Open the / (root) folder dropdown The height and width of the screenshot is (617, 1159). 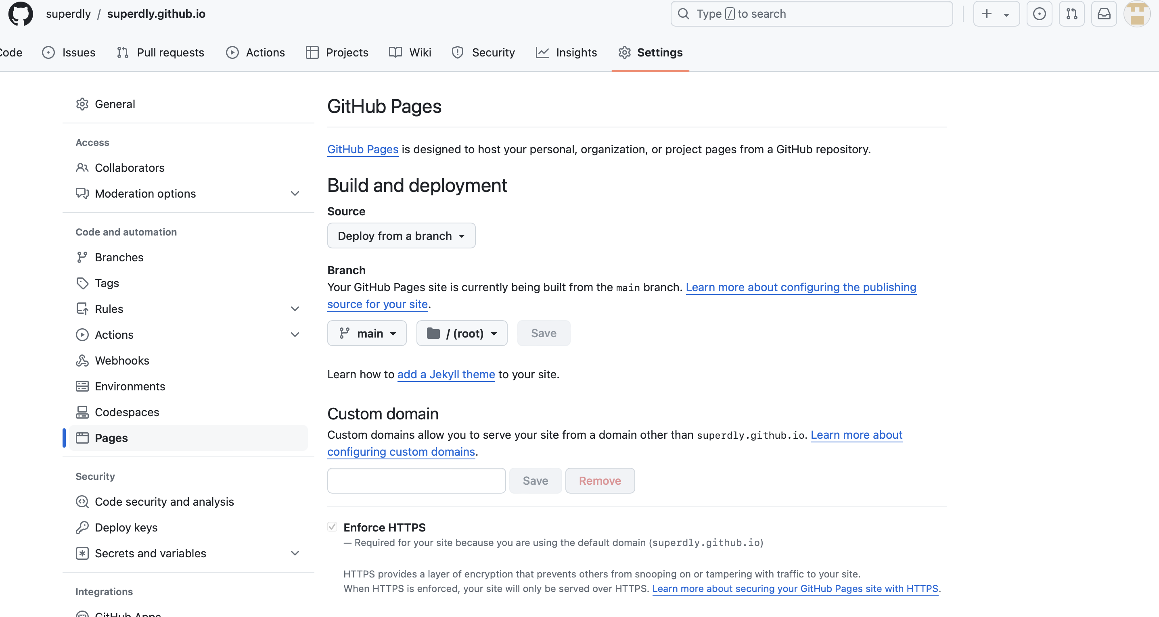[462, 333]
